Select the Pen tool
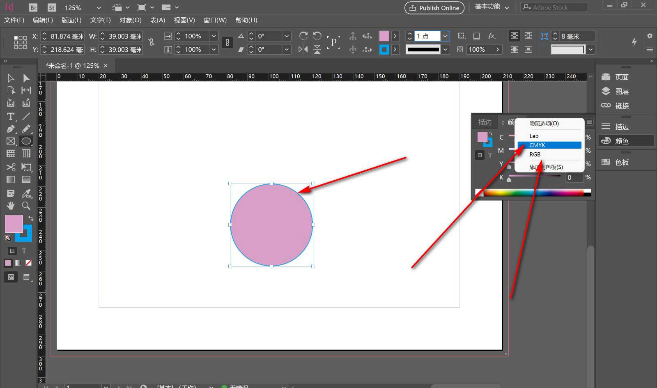The height and width of the screenshot is (388, 657). pyautogui.click(x=11, y=129)
